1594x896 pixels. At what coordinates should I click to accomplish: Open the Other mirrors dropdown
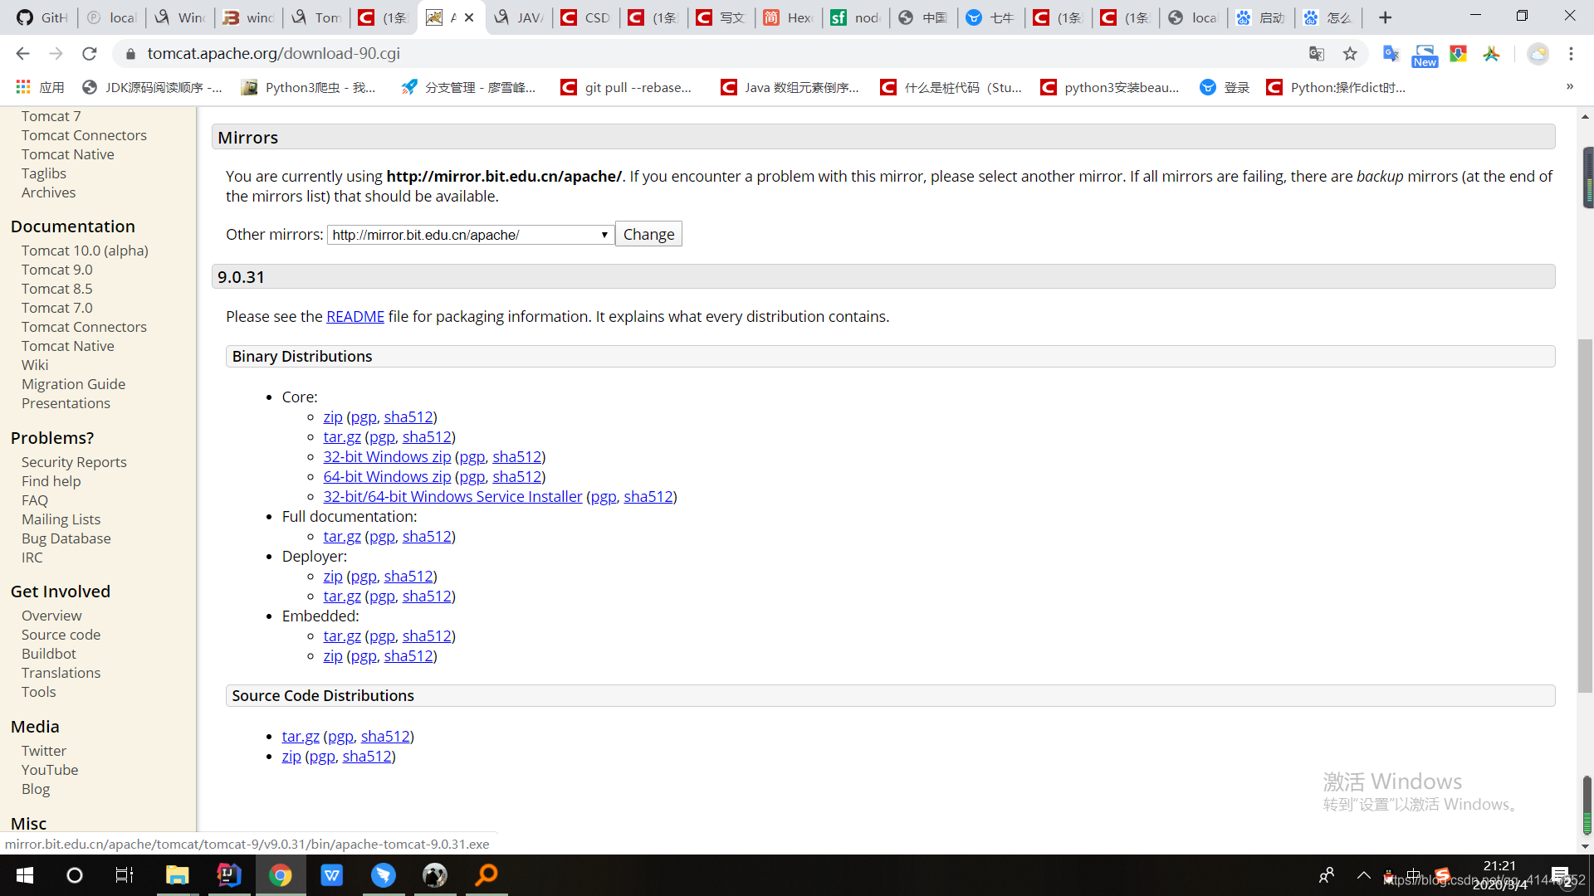[470, 235]
